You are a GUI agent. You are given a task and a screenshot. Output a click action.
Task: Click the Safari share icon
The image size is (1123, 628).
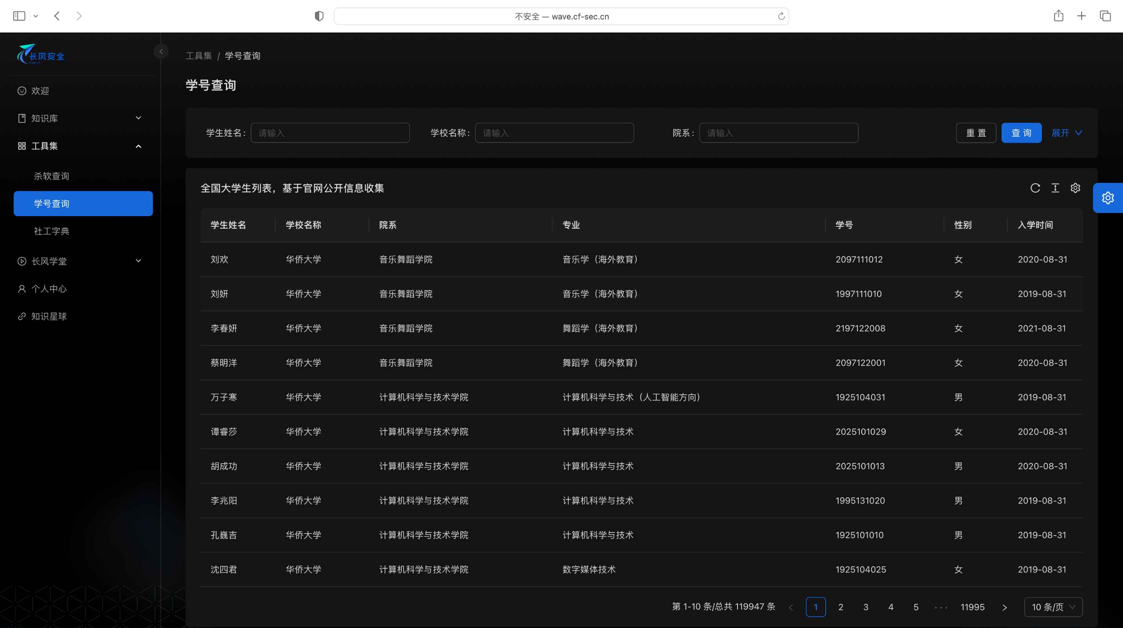coord(1058,16)
